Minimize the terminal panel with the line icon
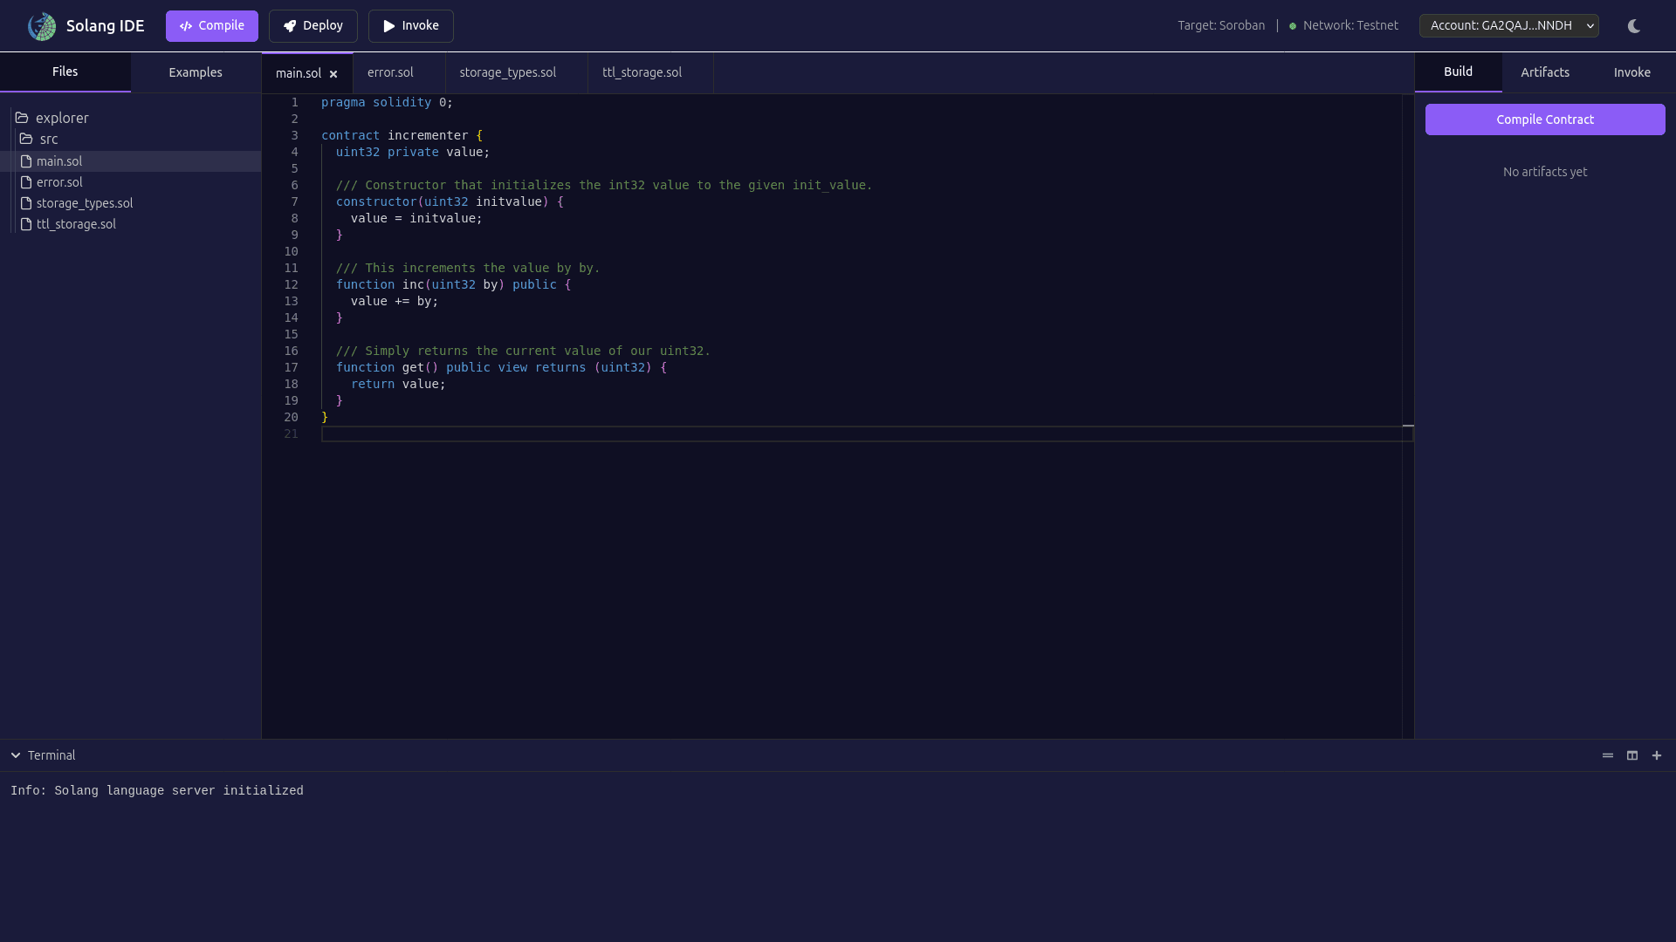1676x942 pixels. click(1608, 755)
